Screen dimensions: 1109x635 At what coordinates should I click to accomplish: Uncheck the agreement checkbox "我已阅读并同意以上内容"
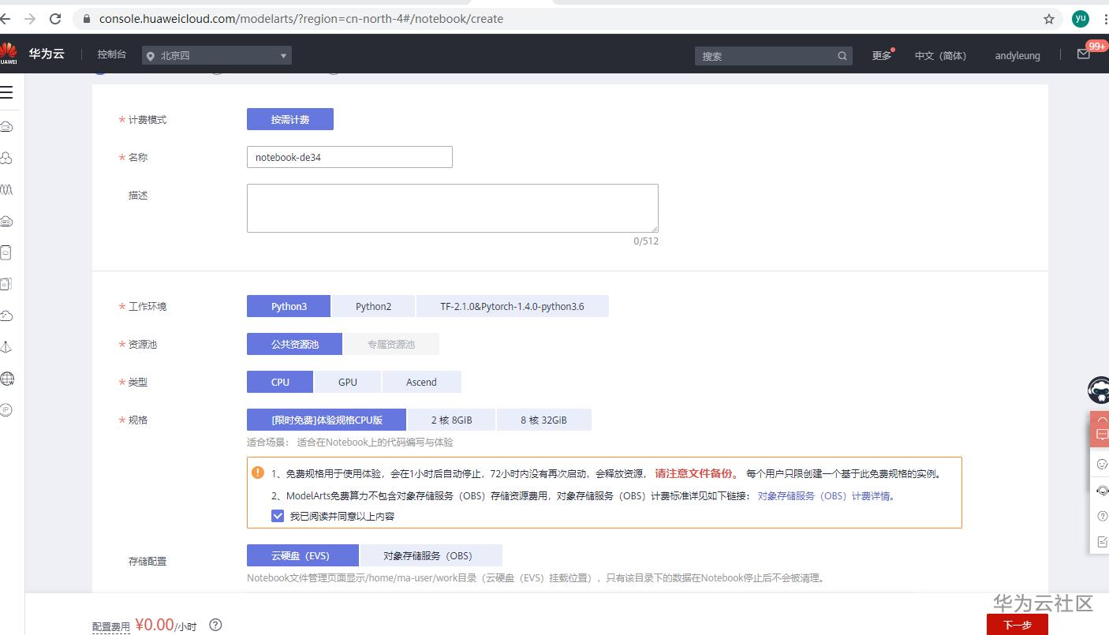point(278,516)
